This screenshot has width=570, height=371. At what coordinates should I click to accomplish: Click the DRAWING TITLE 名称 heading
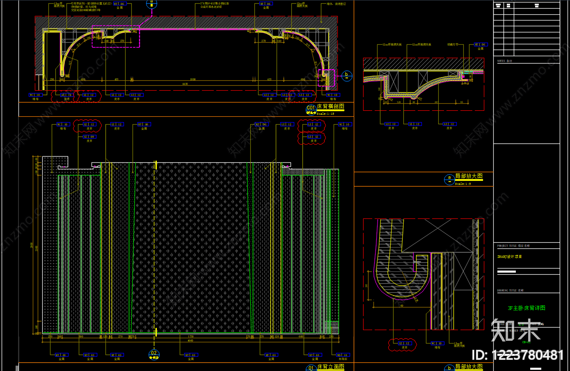point(510,291)
